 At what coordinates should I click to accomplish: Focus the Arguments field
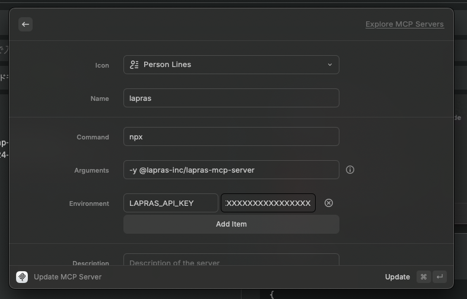click(x=231, y=170)
